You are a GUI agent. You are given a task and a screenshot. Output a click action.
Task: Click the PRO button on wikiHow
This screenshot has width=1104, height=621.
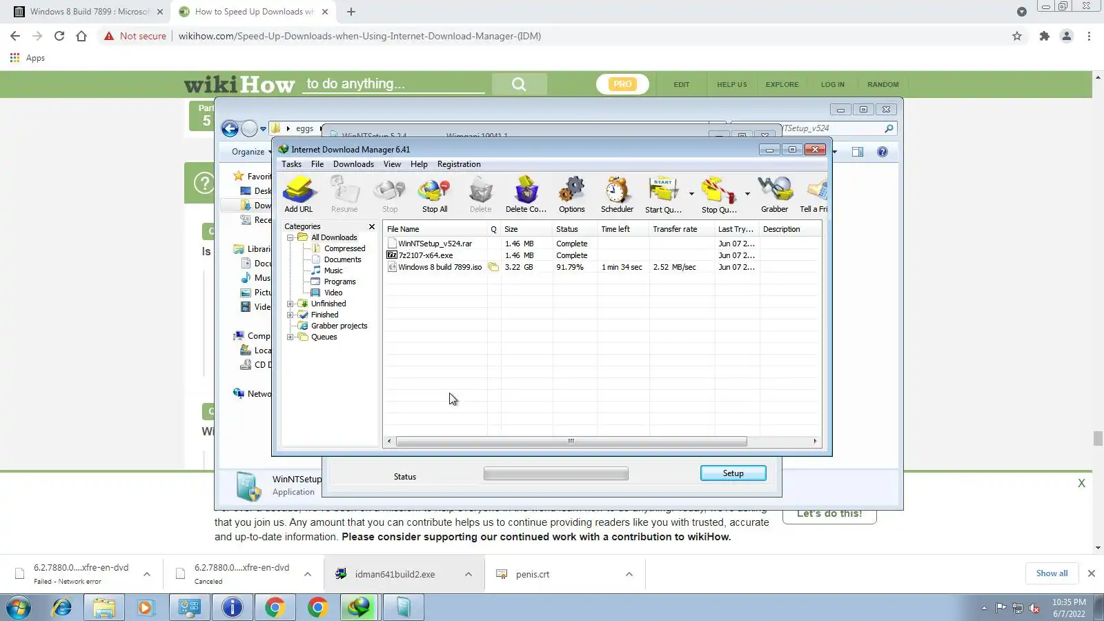[622, 84]
